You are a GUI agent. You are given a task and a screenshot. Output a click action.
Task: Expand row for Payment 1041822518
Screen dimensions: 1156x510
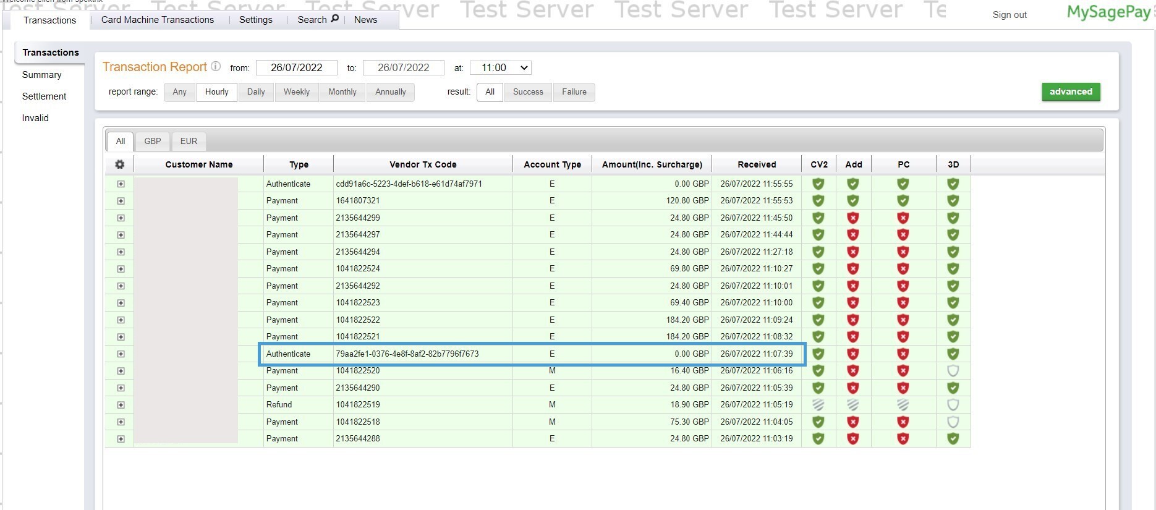click(x=121, y=422)
